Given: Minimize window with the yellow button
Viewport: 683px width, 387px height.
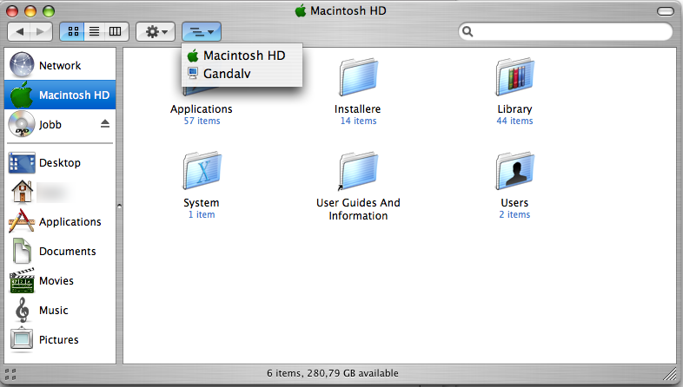Looking at the screenshot, I should (30, 11).
